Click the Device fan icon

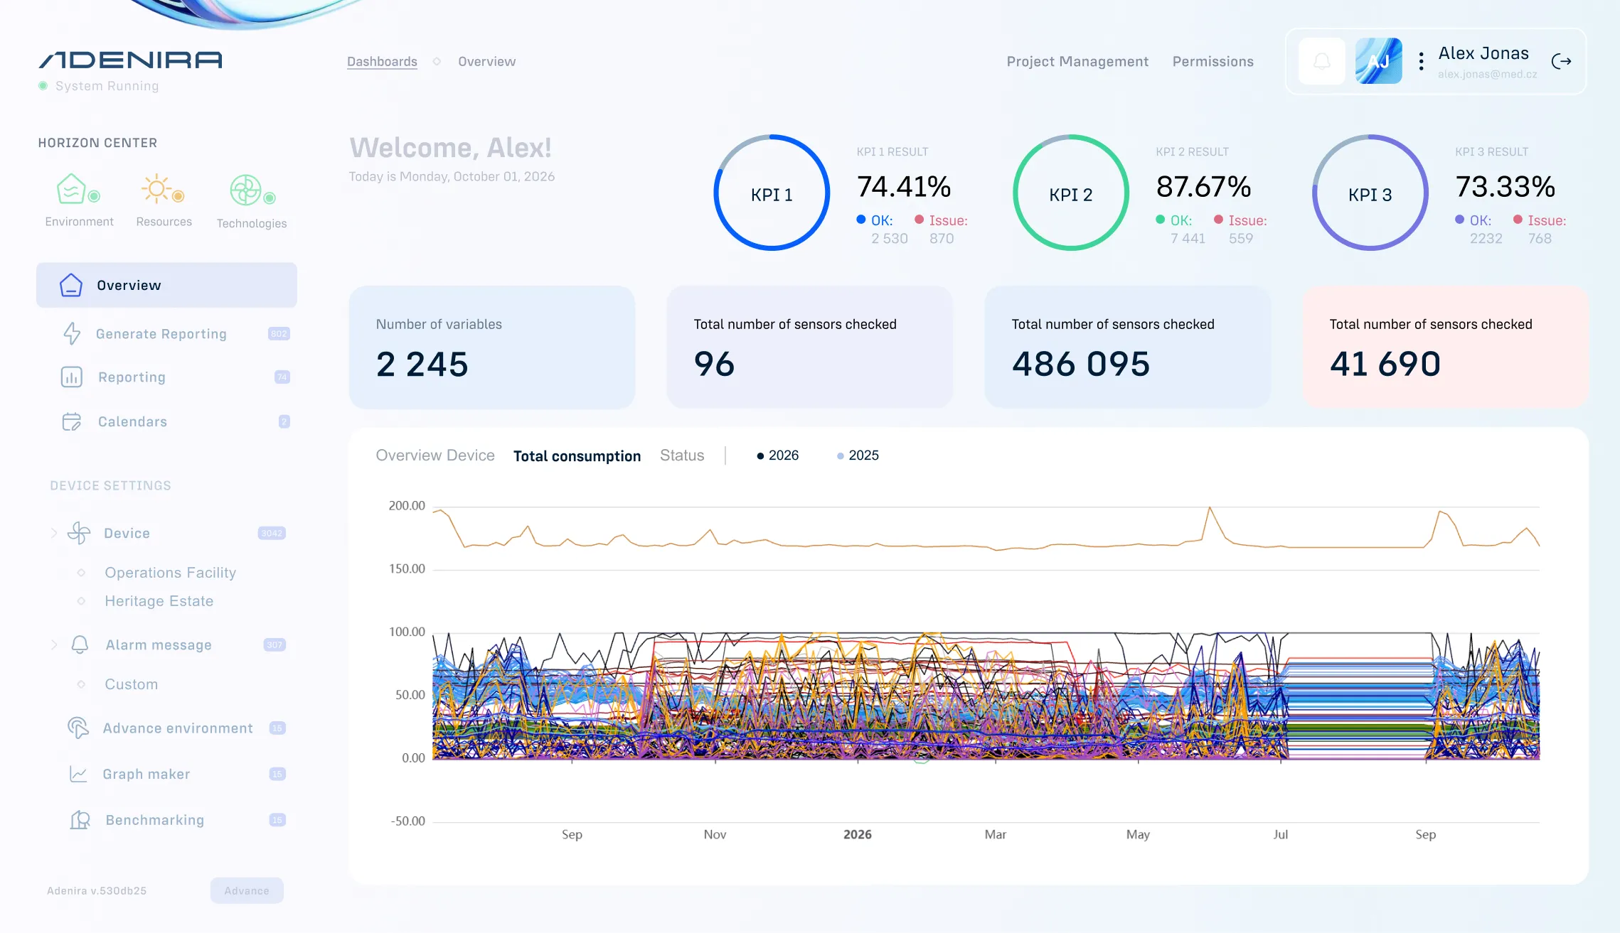79,533
